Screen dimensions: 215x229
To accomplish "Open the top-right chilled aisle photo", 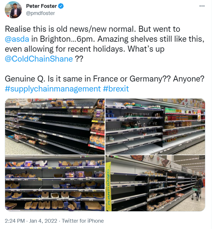I will click(155, 126).
